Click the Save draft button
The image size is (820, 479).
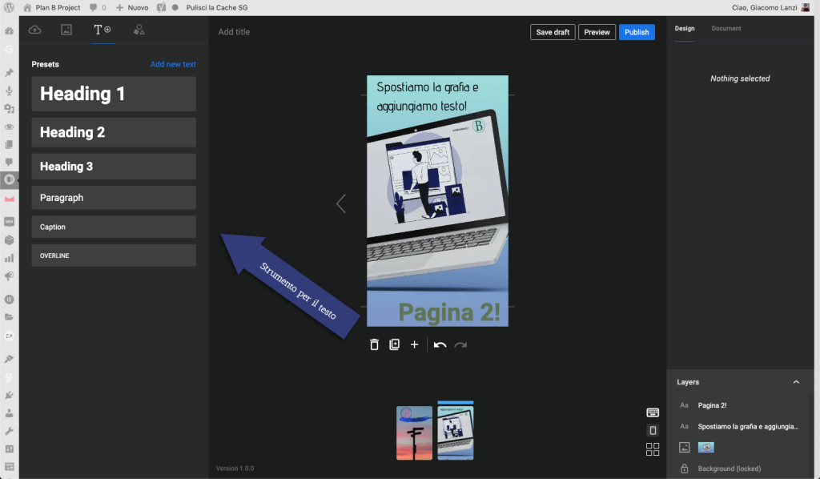click(553, 32)
